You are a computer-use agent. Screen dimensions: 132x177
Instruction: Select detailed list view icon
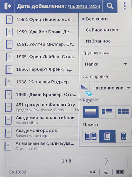pos(107,112)
